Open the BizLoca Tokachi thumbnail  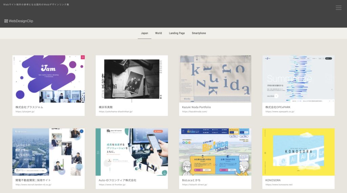215,152
